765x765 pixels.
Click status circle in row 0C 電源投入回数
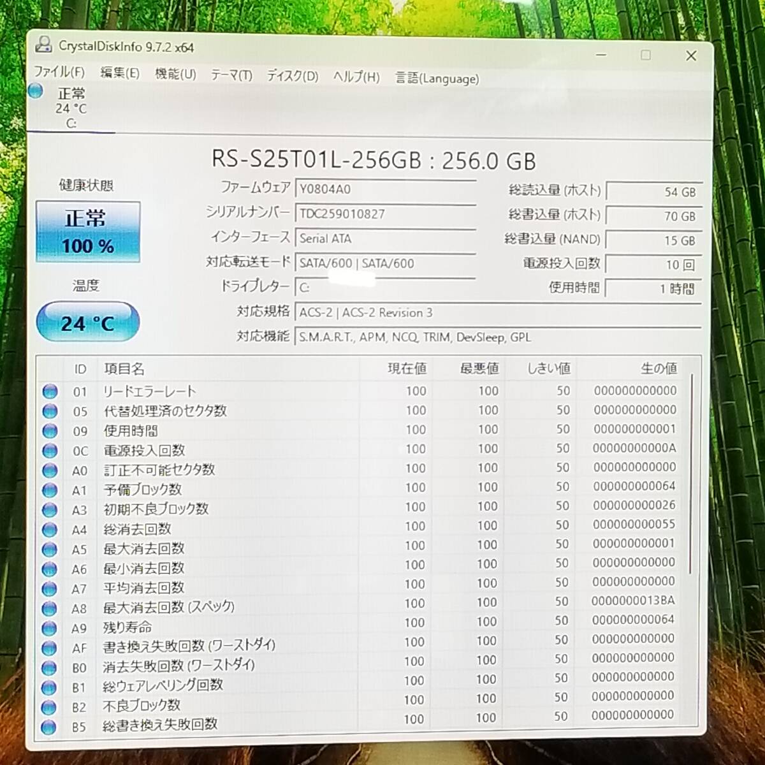(x=49, y=451)
